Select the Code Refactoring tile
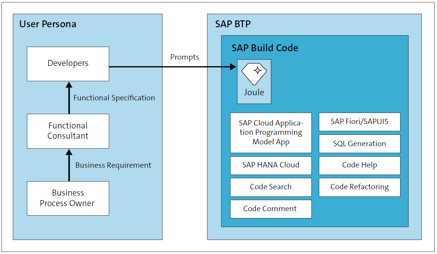 click(x=359, y=187)
